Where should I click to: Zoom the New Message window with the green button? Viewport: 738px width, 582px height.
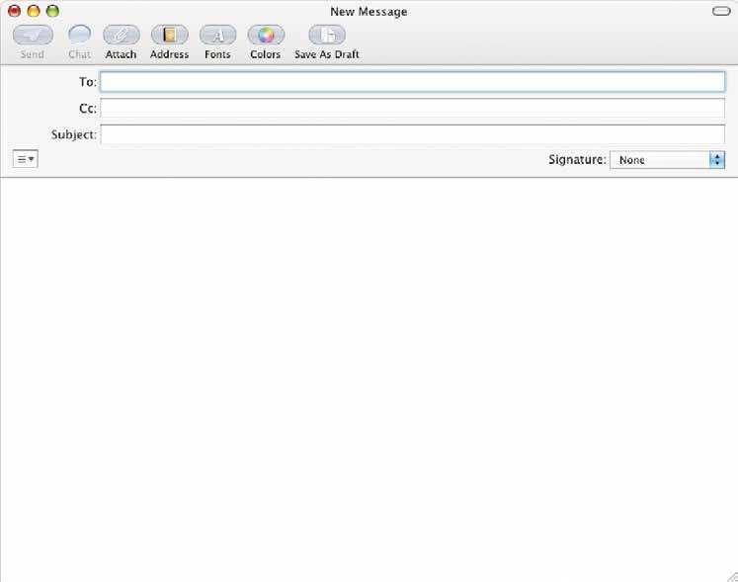click(x=52, y=11)
